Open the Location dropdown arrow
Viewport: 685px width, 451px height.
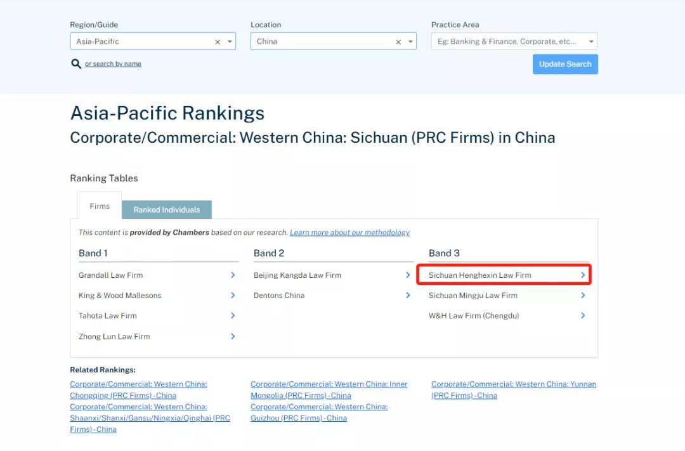[410, 42]
